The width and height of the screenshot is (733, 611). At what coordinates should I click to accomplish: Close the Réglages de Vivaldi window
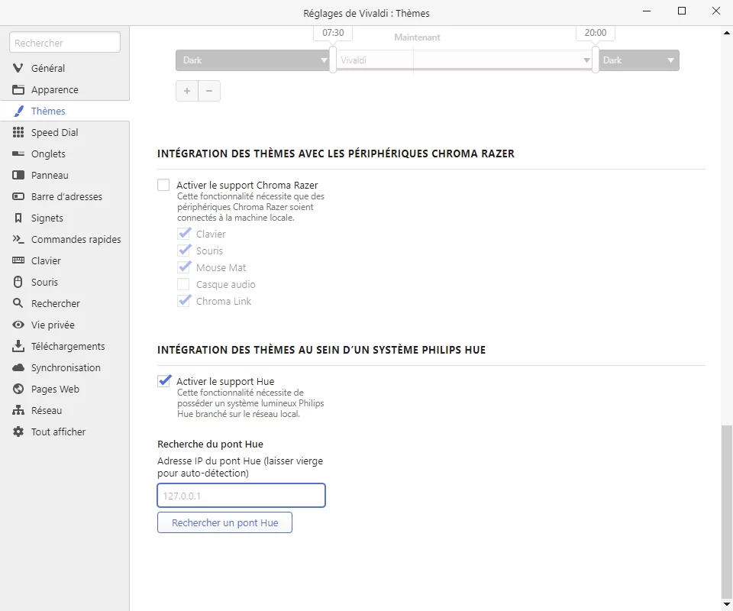(x=716, y=11)
